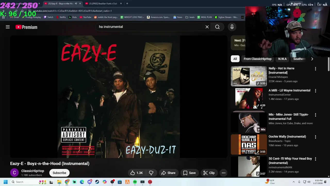
Task: Open MEAL PLAN bookmark
Action: click(204, 17)
